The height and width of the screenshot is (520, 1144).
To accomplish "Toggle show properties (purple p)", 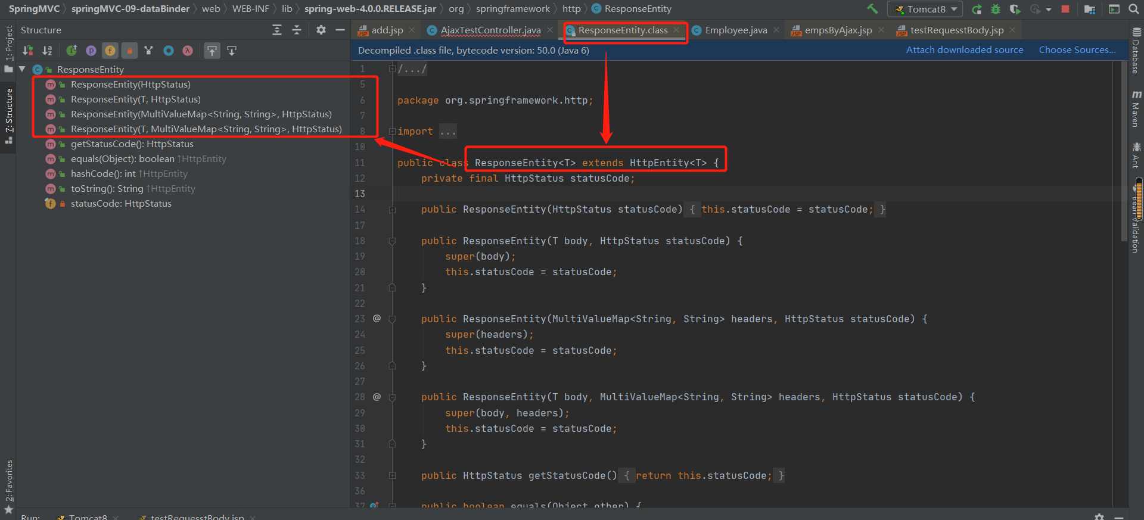I will (x=91, y=51).
